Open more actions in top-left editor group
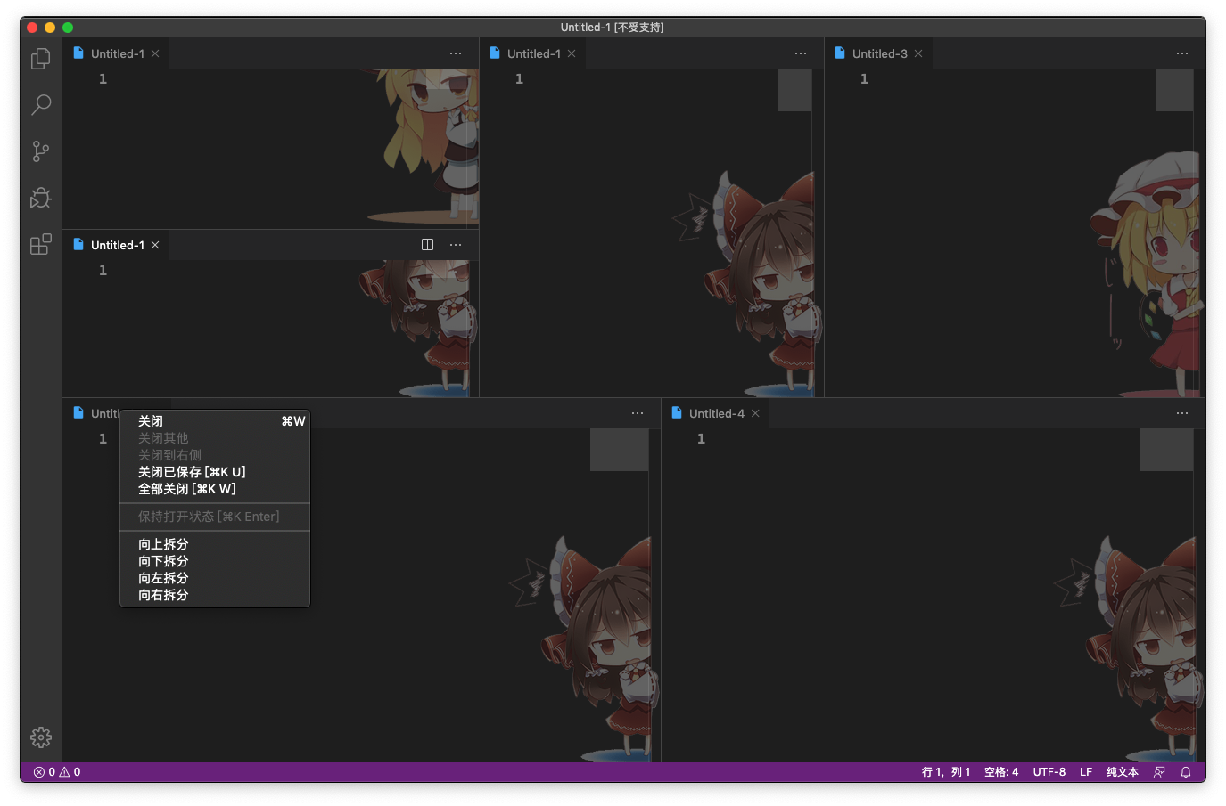 click(x=456, y=53)
